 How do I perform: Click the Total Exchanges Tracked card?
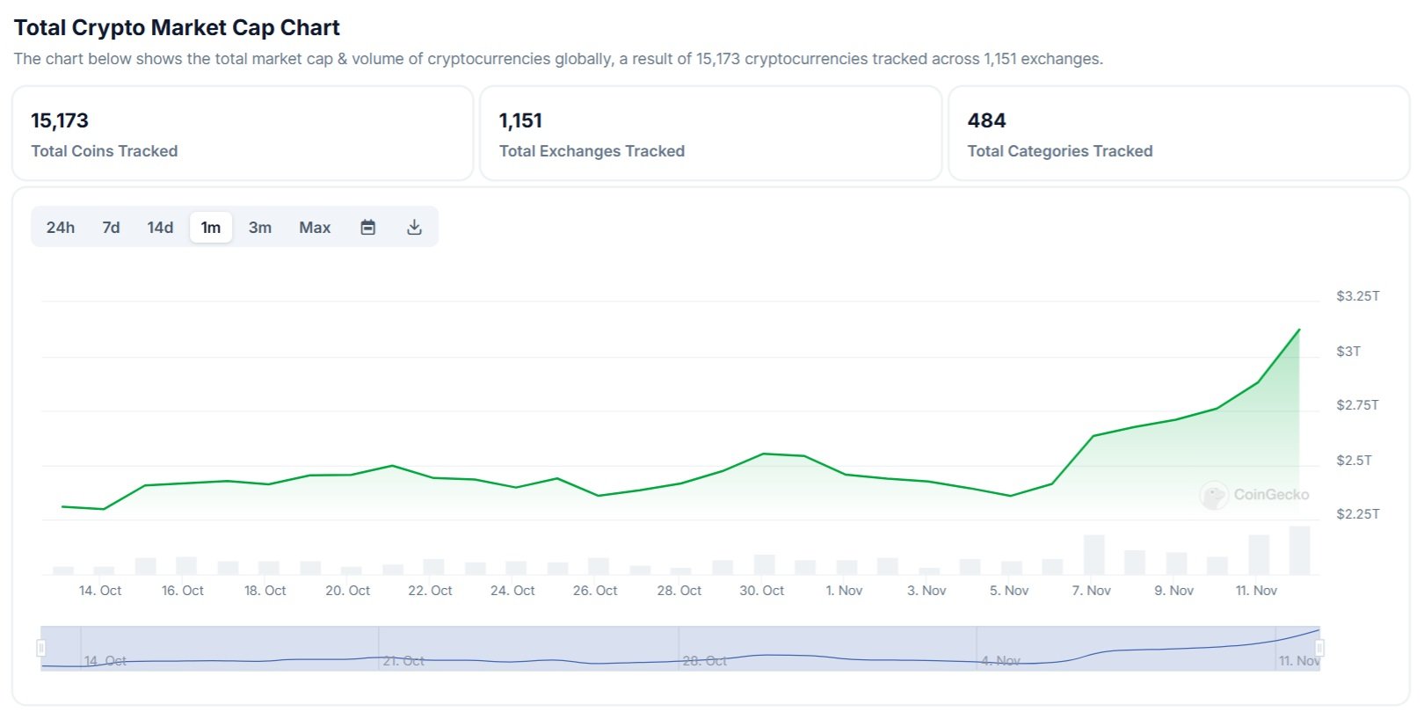tap(710, 134)
